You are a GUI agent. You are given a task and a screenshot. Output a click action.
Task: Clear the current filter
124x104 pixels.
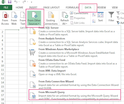click(120, 13)
